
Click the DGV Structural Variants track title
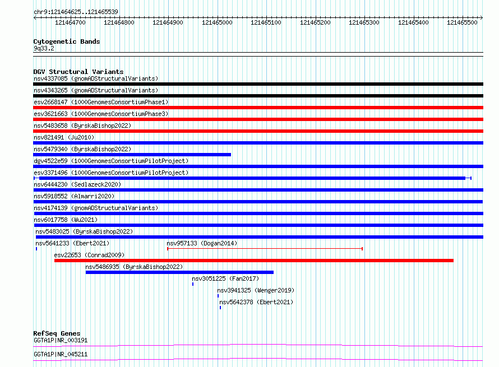point(78,72)
